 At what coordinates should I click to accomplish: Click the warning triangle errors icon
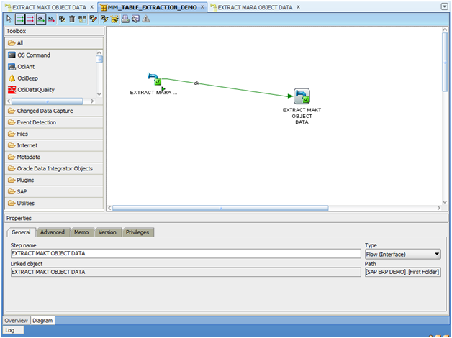[146, 19]
